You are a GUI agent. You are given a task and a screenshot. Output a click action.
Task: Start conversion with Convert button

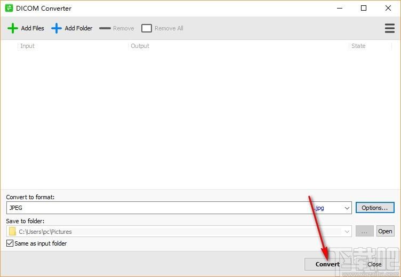coord(327,264)
